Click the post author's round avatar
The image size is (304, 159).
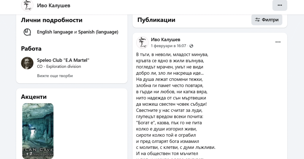[x=142, y=42]
